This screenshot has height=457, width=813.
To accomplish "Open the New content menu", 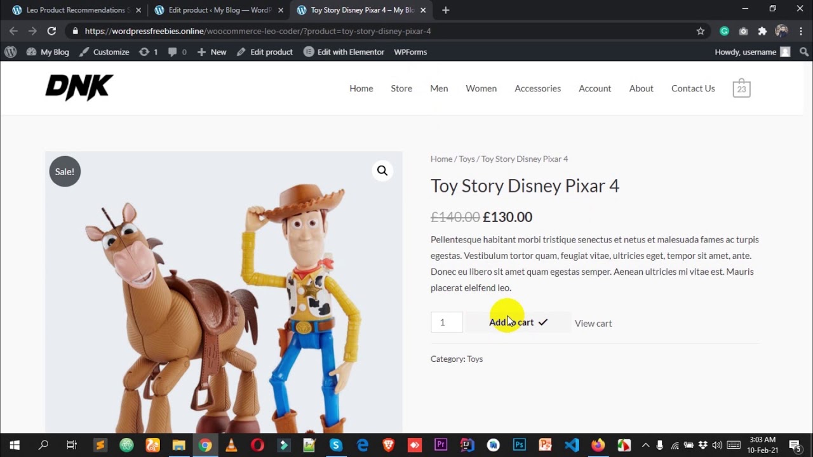I will [212, 52].
